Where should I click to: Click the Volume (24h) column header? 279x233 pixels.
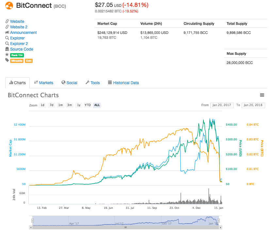151,23
